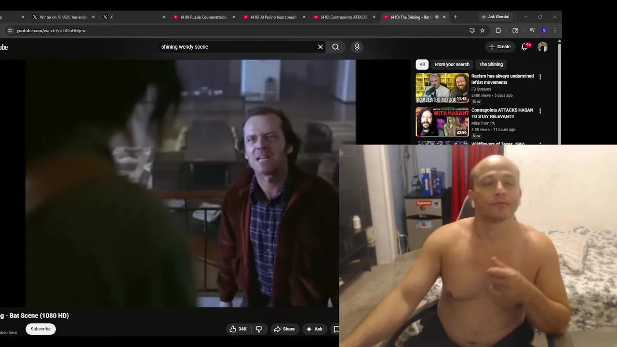Open YouTube notifications bell
The height and width of the screenshot is (347, 617).
click(525, 47)
